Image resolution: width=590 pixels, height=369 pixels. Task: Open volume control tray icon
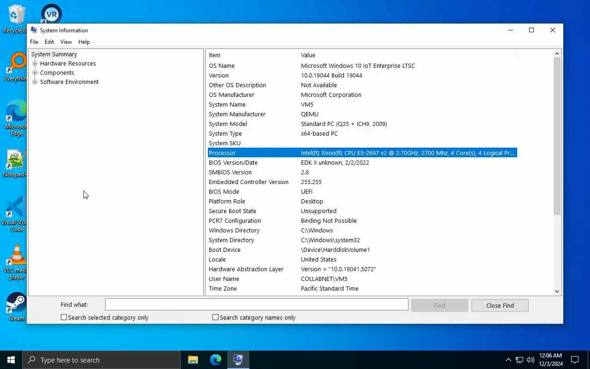pyautogui.click(x=531, y=360)
